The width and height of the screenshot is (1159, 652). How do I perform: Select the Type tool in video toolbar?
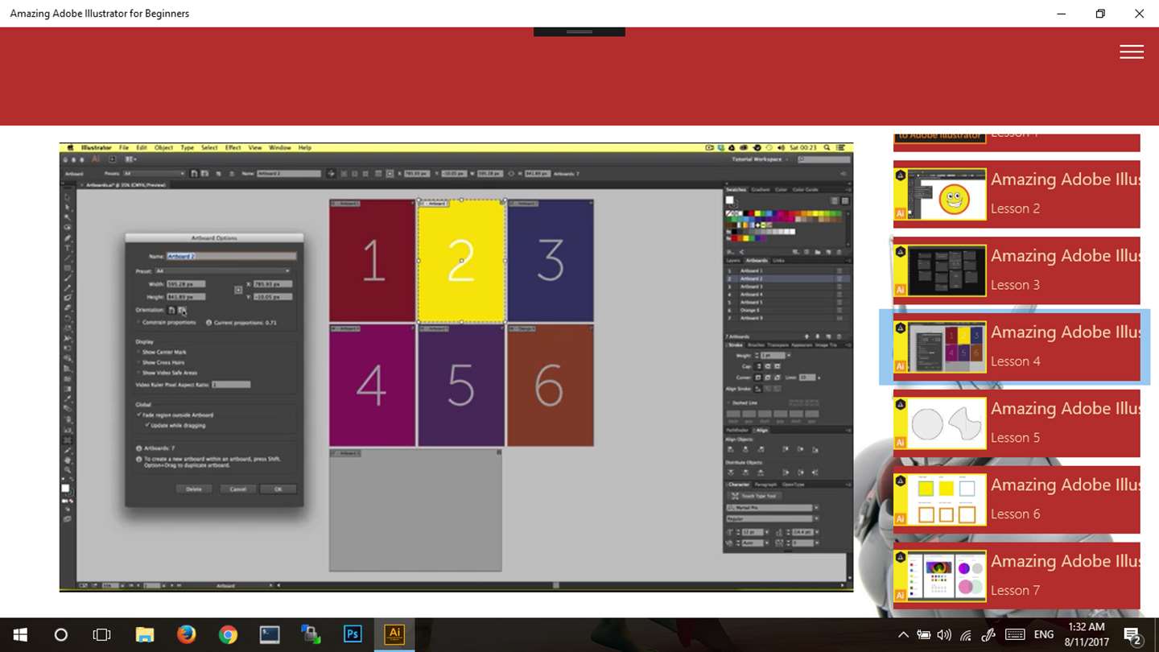click(68, 248)
